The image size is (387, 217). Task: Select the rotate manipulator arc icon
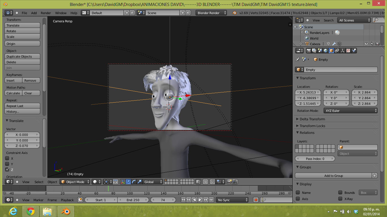(134, 182)
